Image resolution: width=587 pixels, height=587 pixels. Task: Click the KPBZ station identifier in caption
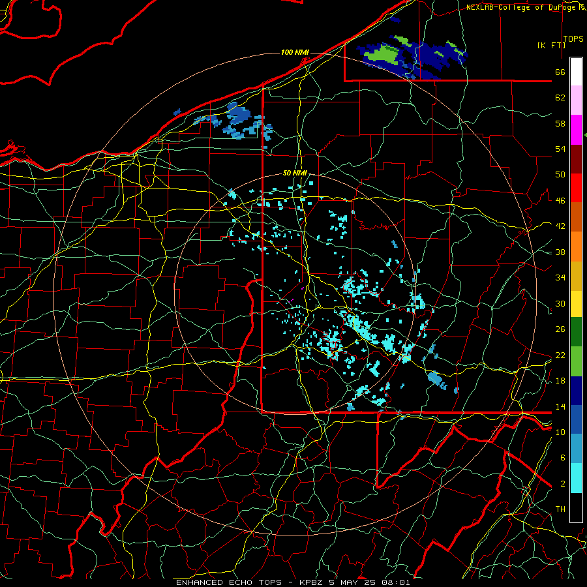point(310,582)
